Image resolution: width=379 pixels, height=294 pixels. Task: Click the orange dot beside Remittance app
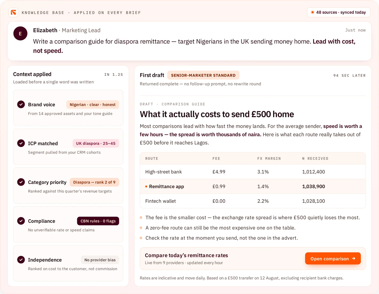pos(146,187)
